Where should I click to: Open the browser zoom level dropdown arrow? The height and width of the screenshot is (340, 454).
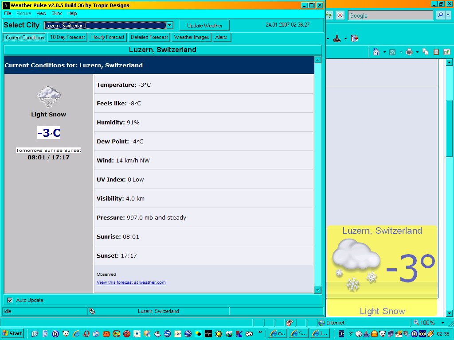tap(443, 323)
